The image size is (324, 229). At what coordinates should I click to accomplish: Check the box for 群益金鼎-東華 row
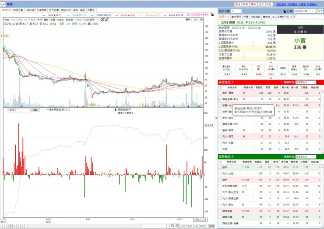click(220, 223)
